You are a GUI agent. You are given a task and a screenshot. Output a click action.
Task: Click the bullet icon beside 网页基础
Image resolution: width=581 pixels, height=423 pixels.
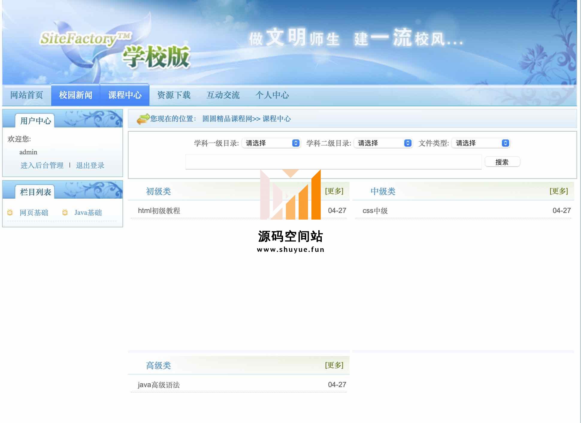(10, 212)
